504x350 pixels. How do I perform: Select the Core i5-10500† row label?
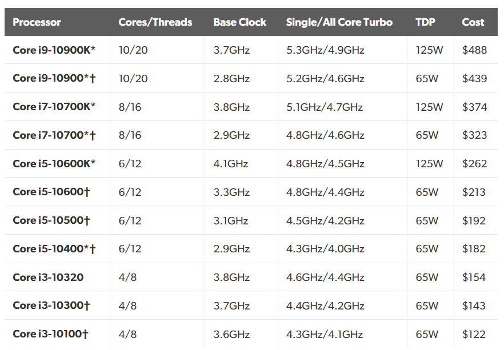(x=51, y=220)
